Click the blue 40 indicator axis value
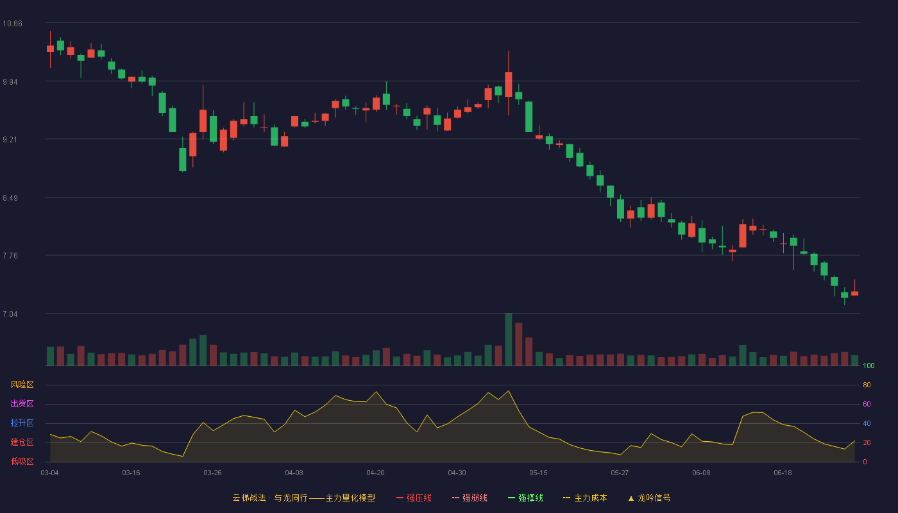Viewport: 898px width, 513px height. coord(867,423)
